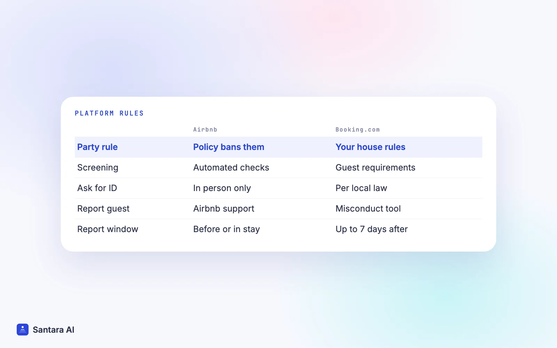Screen dimensions: 557x348
Task: Select the 'Report window' row label
Action: pyautogui.click(x=108, y=229)
